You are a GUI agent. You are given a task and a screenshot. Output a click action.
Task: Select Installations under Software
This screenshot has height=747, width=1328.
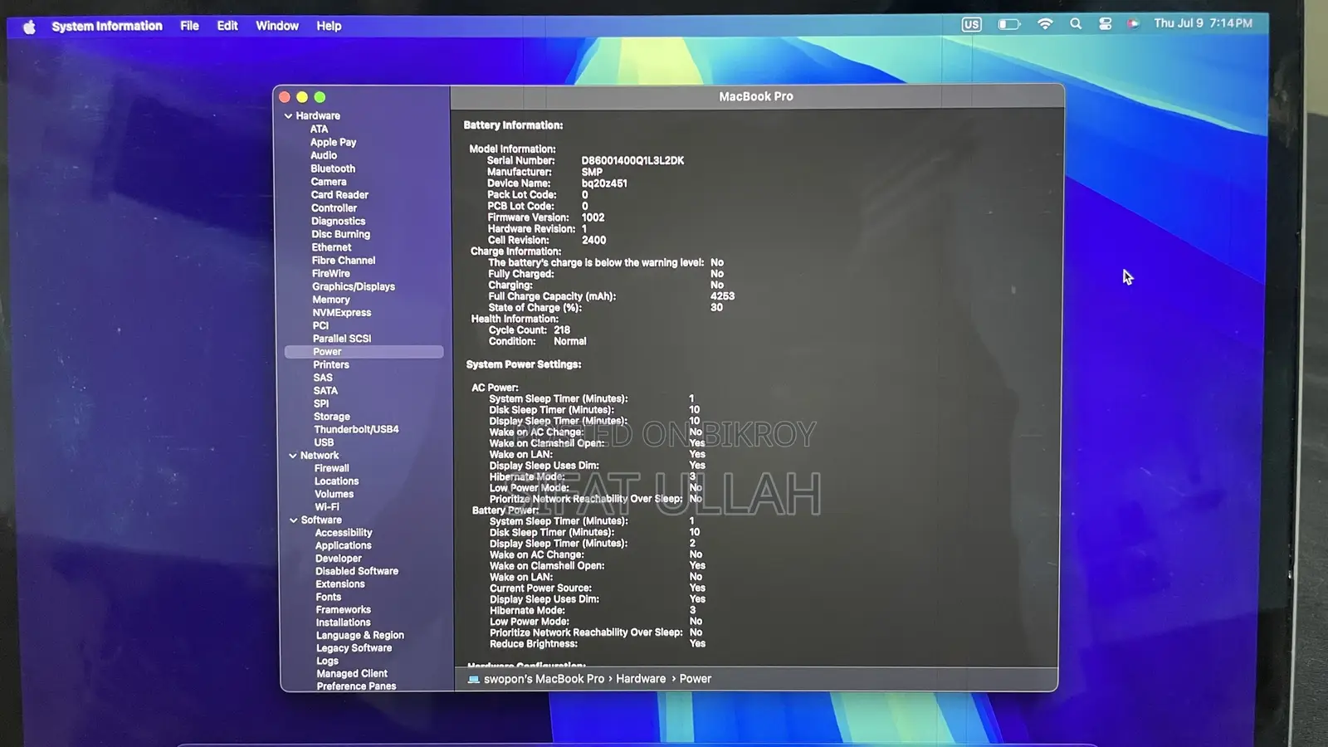343,622
